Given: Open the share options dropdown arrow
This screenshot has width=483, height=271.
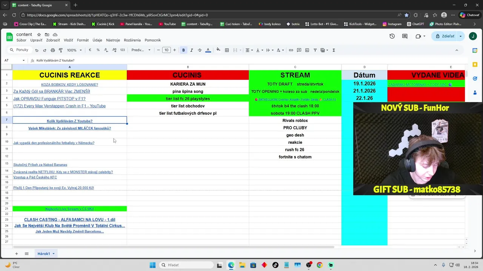Looking at the screenshot, I should pos(460,36).
